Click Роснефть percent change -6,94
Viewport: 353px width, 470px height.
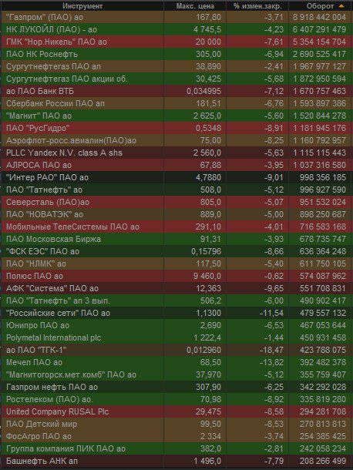[274, 54]
